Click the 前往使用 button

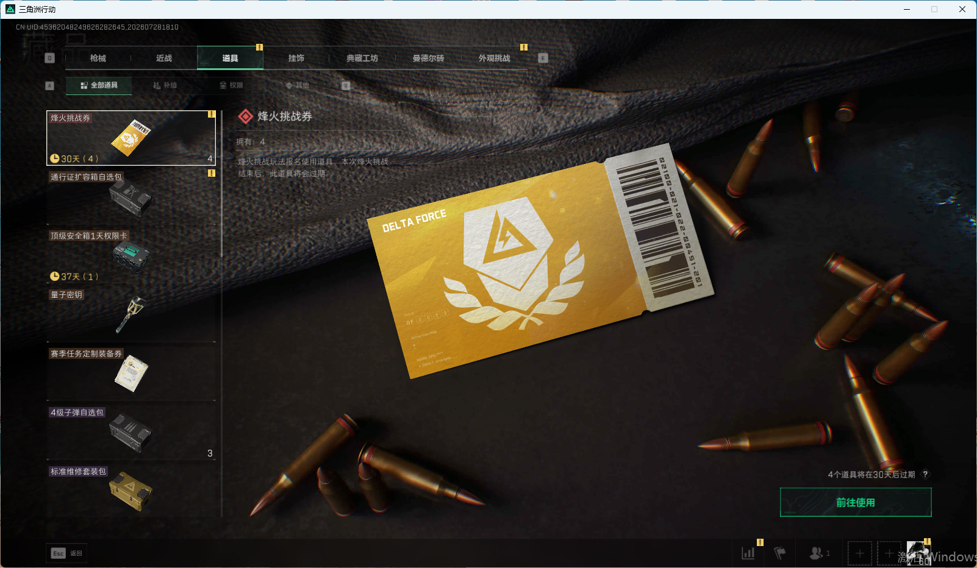click(856, 502)
